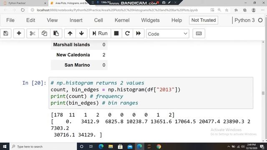Open Mail app from the taskbar

pos(130,146)
